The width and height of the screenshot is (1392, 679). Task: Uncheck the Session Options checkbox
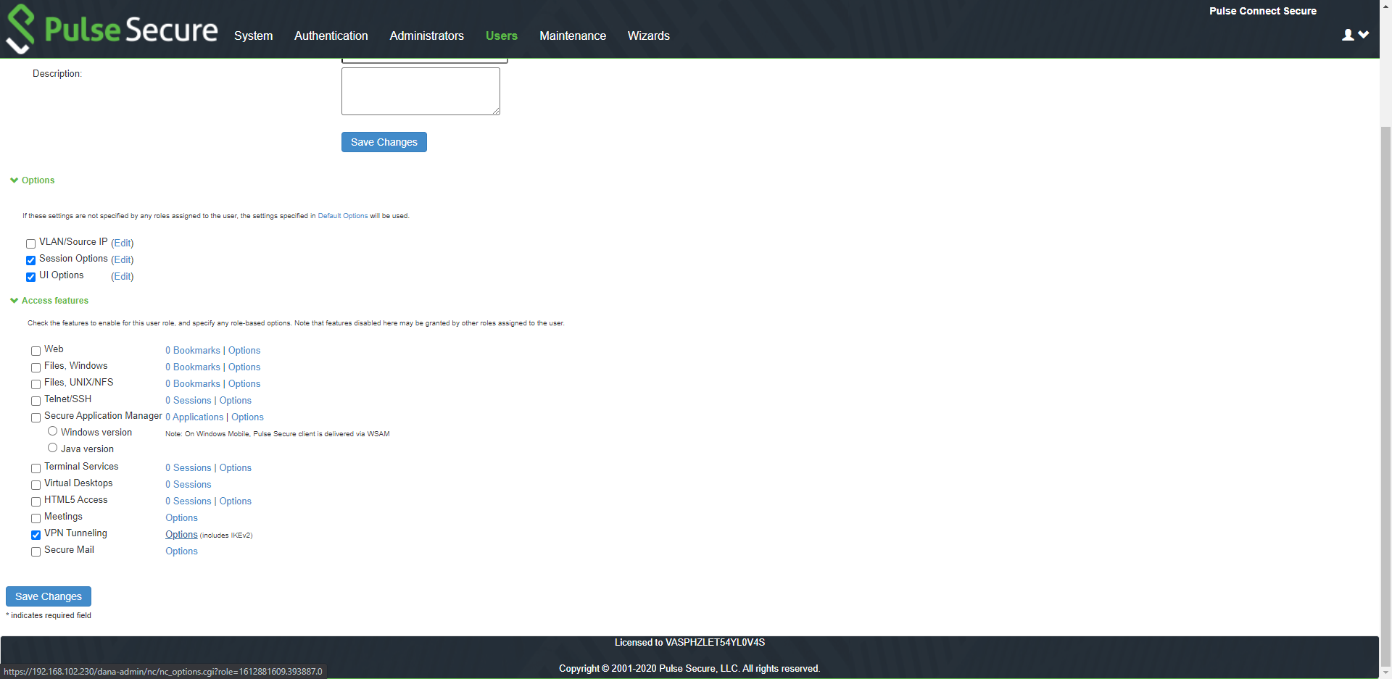click(x=30, y=260)
